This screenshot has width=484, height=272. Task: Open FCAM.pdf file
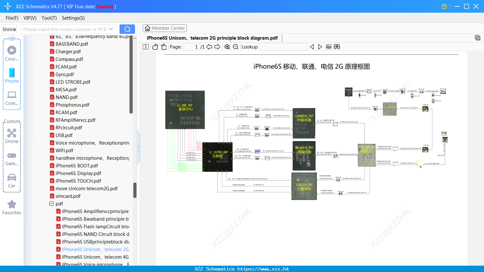(x=66, y=67)
